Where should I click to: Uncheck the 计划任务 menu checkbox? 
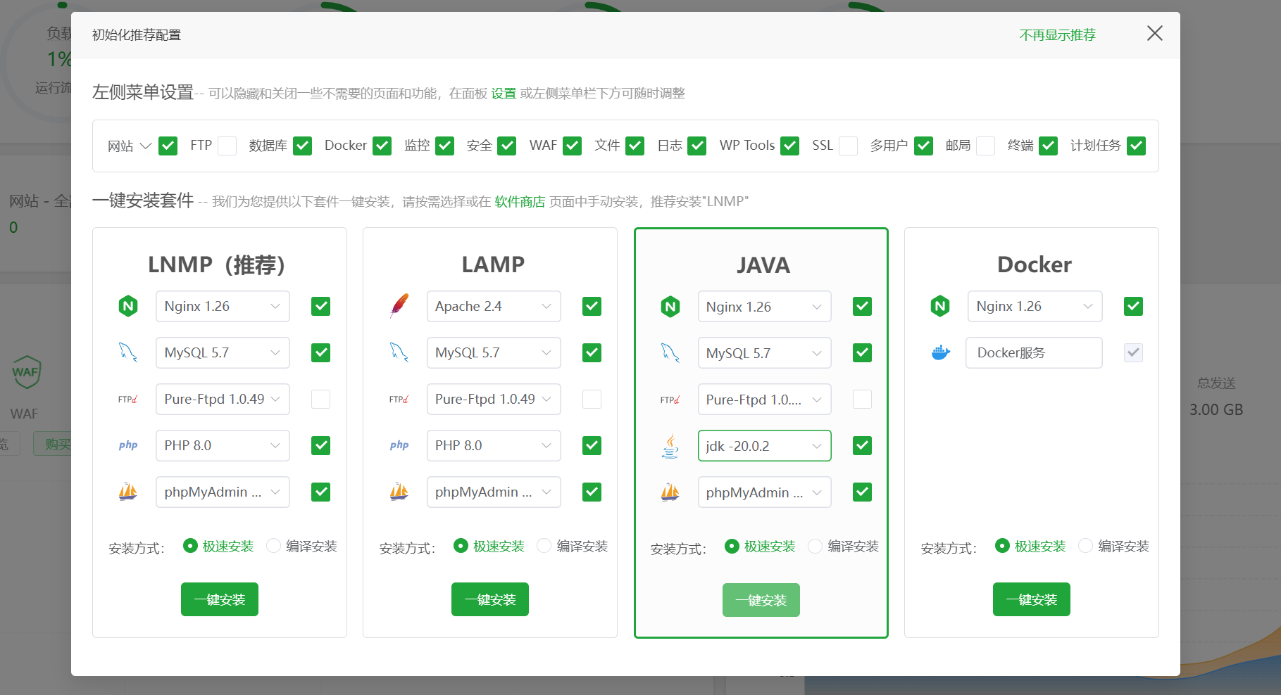(1136, 146)
